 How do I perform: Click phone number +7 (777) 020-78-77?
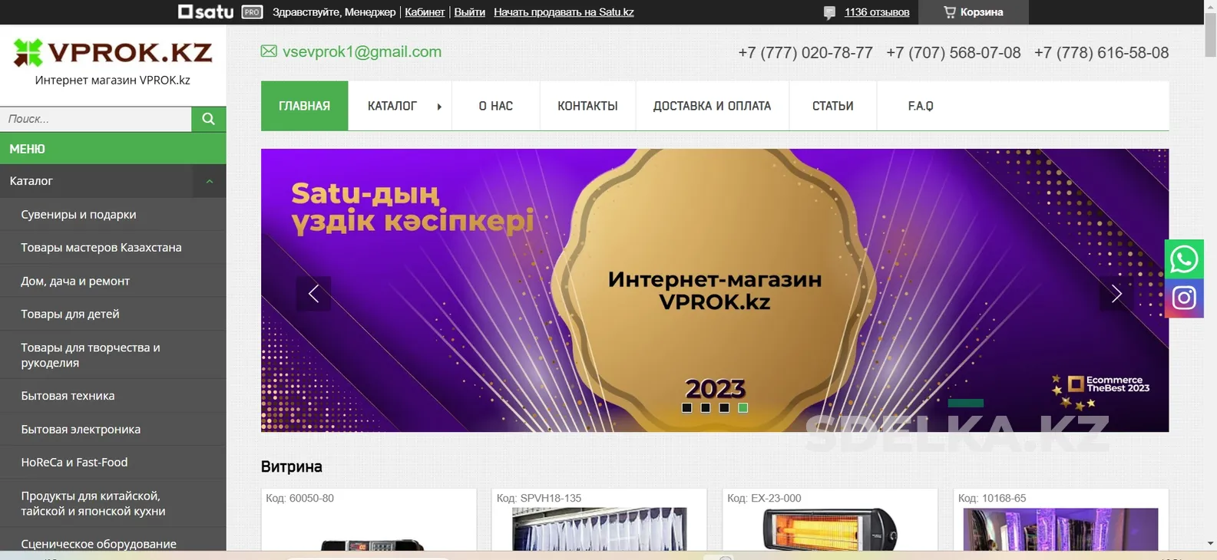tap(805, 53)
